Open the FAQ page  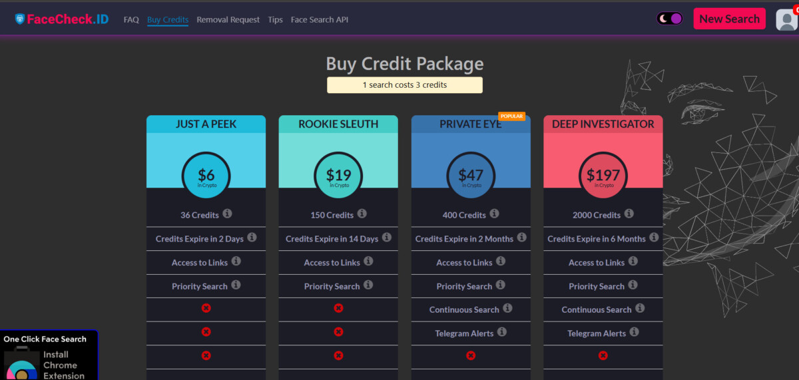[x=131, y=20]
